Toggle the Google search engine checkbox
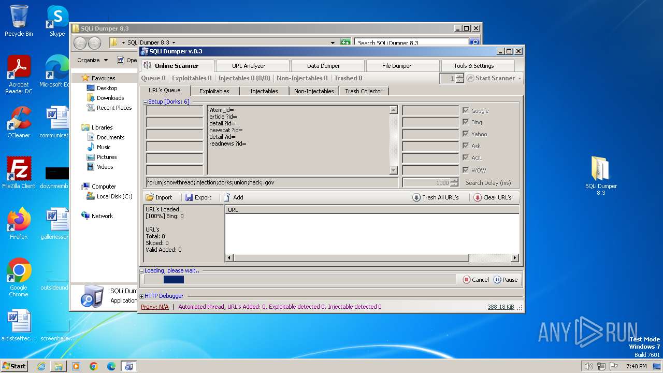The image size is (663, 373). click(466, 110)
